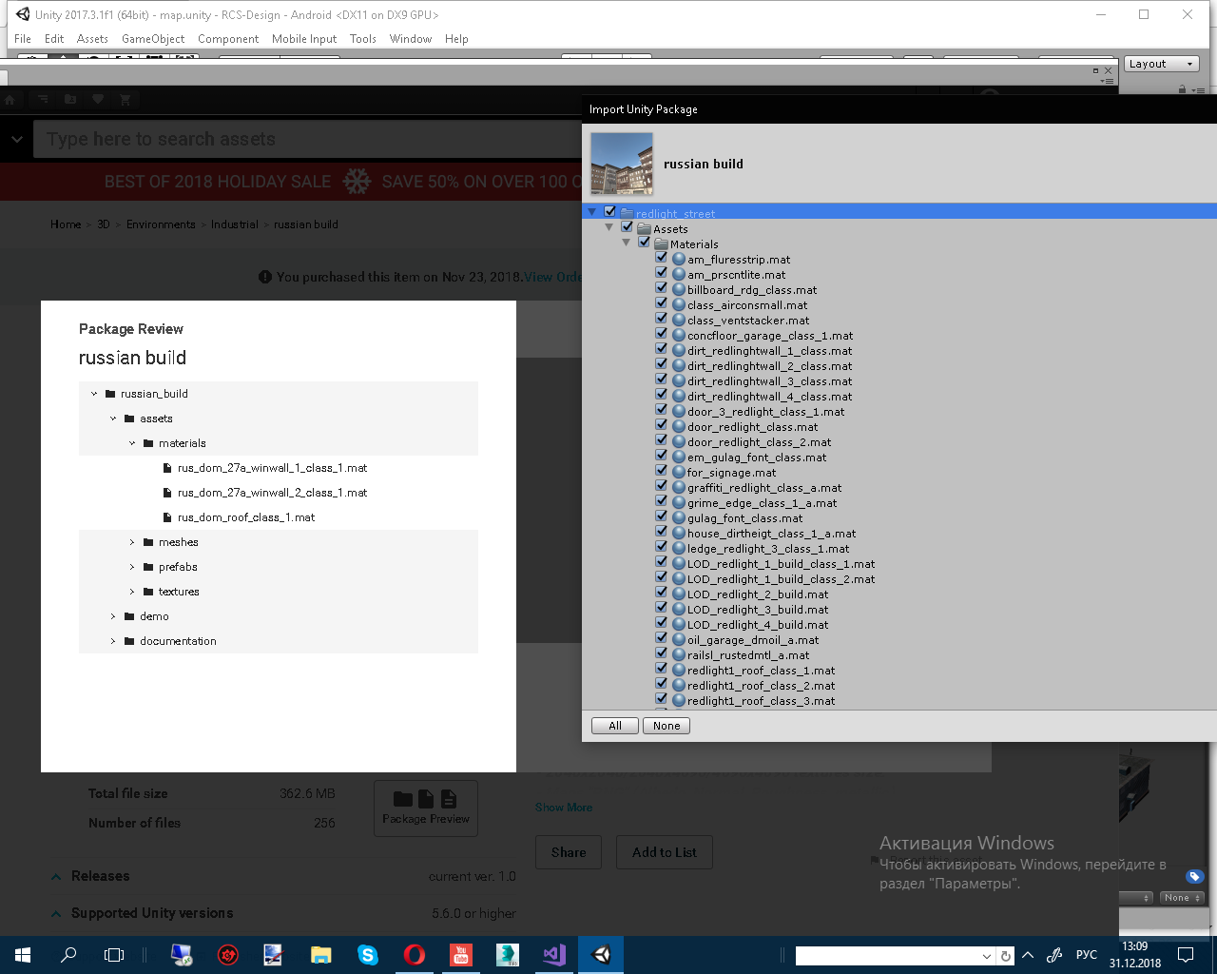Expand demo folder in Package Review
This screenshot has height=974, width=1217.
[x=113, y=616]
